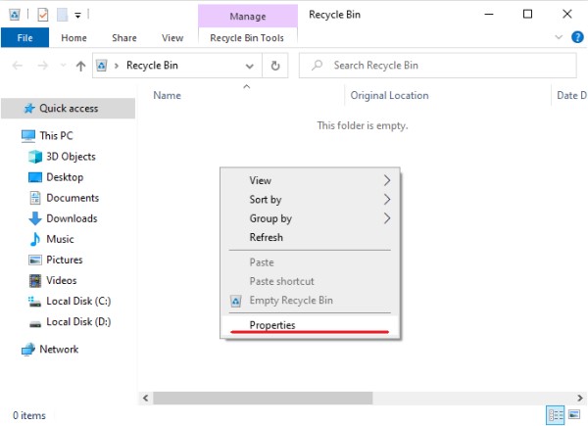588x426 pixels.
Task: Click the Downloads arrow icon
Action: click(x=35, y=218)
